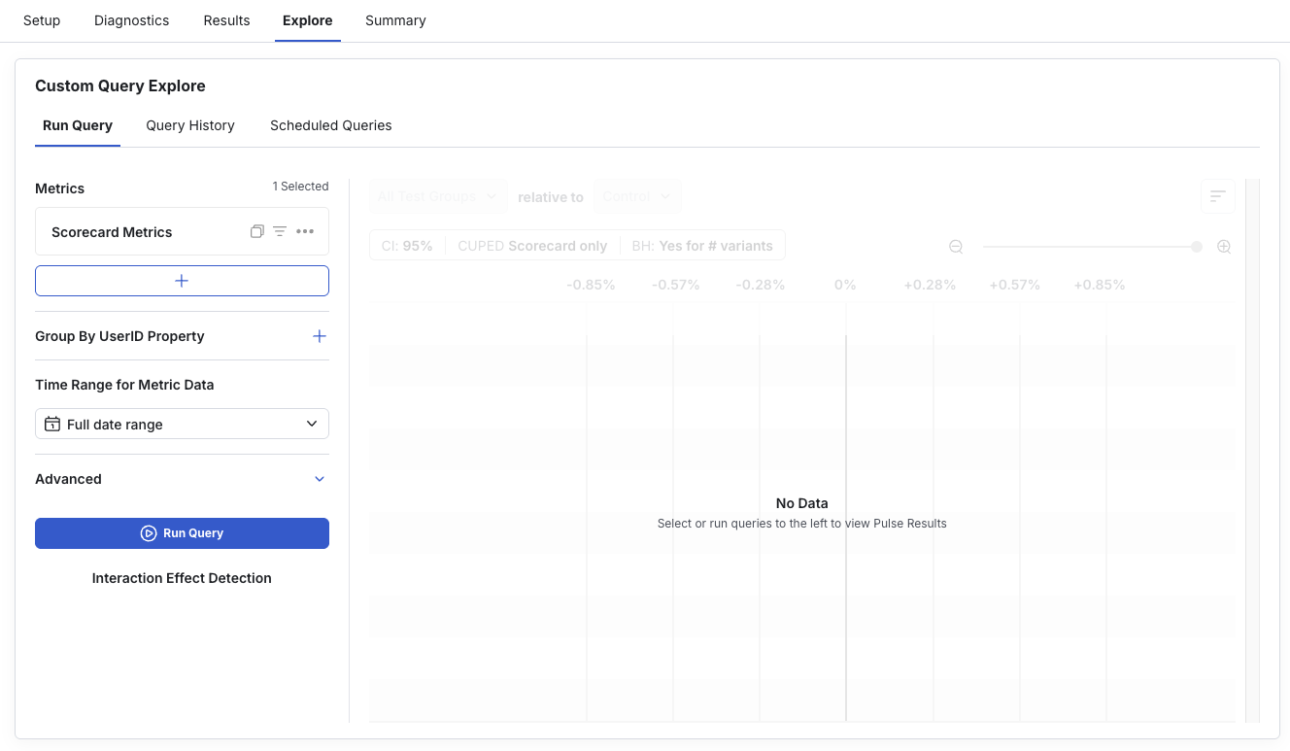The image size is (1290, 751).
Task: Open the Query History tab
Action: pos(190,125)
